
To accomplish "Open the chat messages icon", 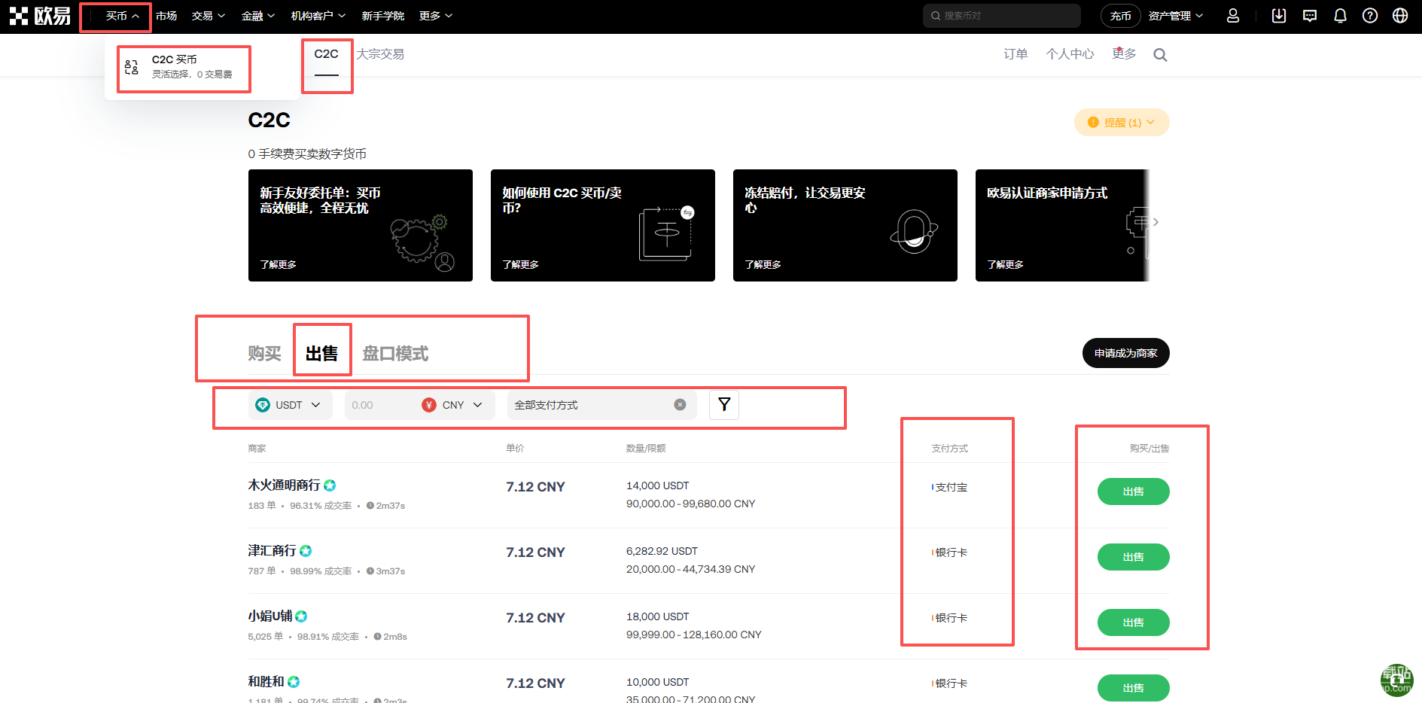I will tap(1310, 16).
